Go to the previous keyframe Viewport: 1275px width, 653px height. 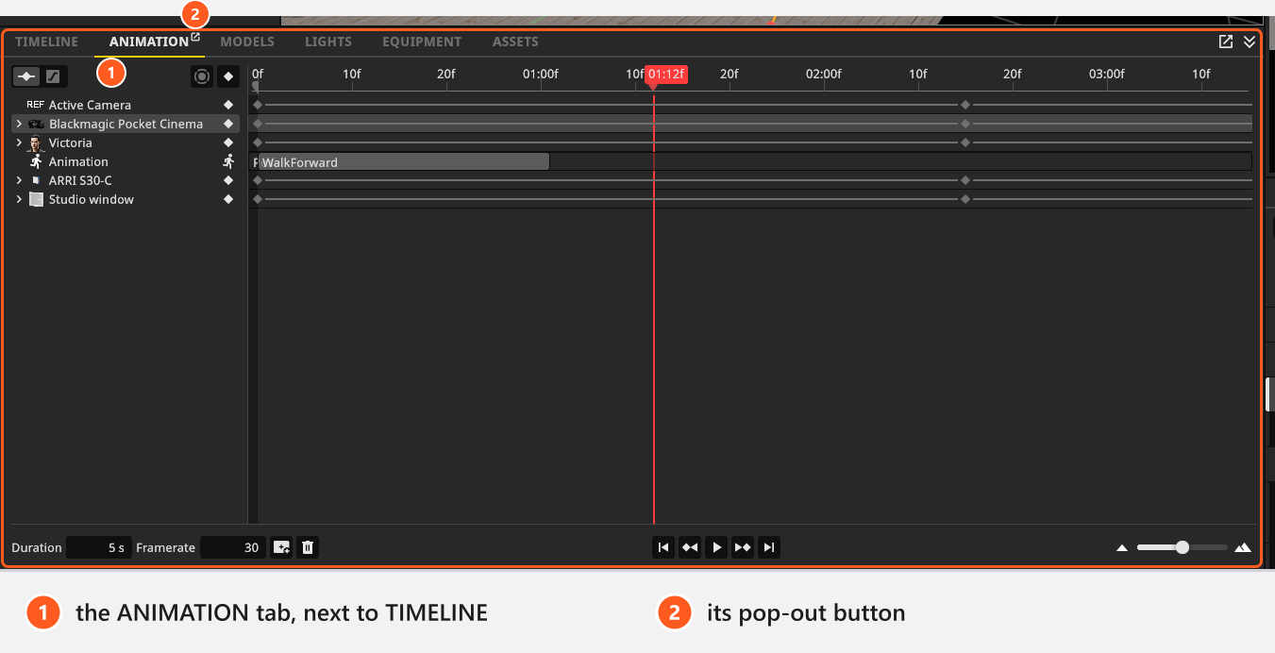click(x=690, y=547)
